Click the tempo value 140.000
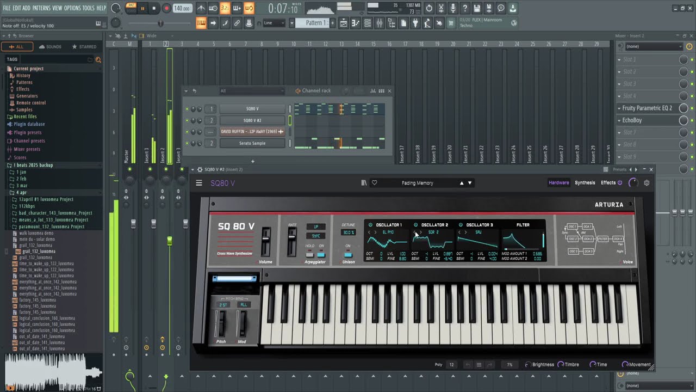 click(182, 9)
